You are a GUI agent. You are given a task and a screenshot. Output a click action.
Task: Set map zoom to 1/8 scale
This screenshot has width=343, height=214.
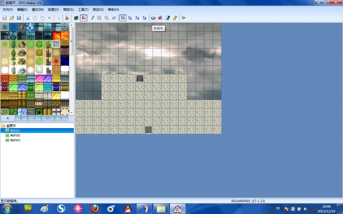coord(144,18)
